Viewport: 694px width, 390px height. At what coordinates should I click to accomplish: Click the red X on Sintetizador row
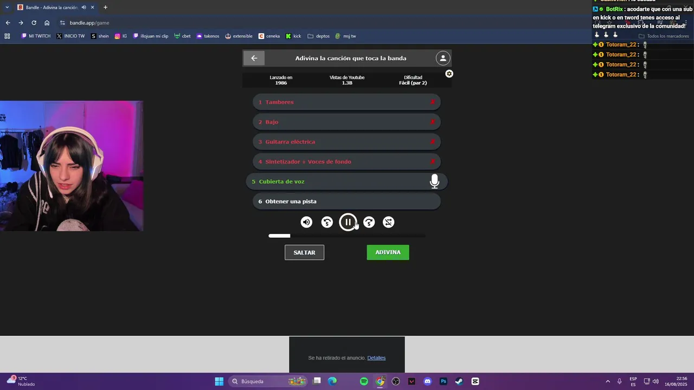tap(433, 161)
